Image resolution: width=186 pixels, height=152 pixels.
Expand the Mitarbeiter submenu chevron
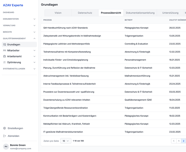pos(35,51)
